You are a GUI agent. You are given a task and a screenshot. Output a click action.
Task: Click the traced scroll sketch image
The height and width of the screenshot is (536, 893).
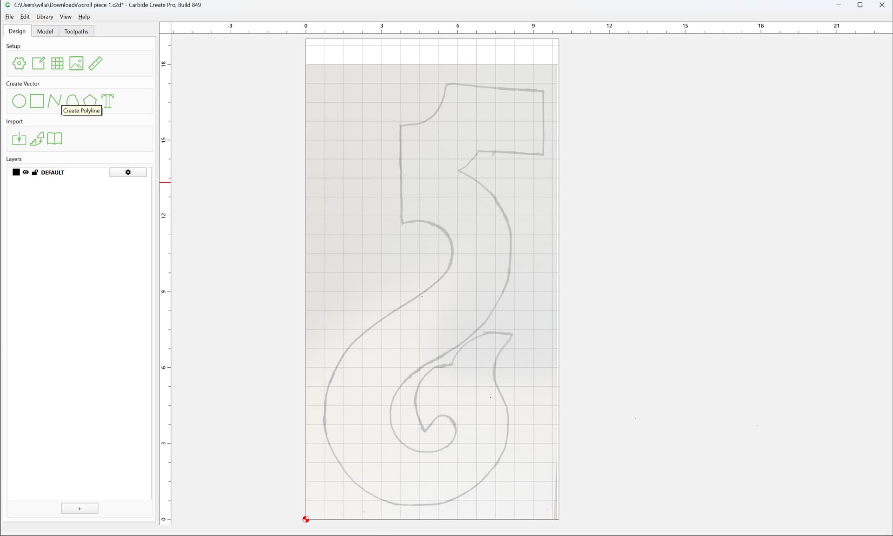coord(432,291)
